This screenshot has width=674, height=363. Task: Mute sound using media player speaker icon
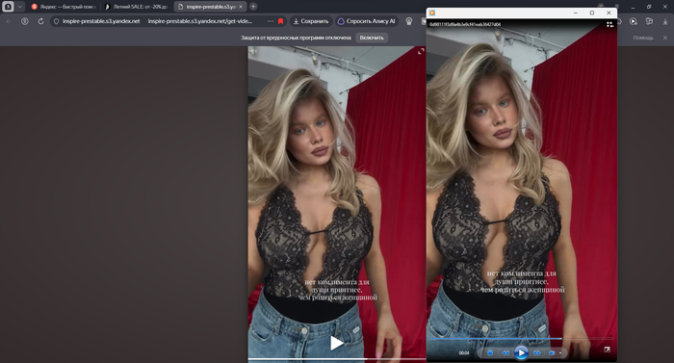pyautogui.click(x=552, y=353)
